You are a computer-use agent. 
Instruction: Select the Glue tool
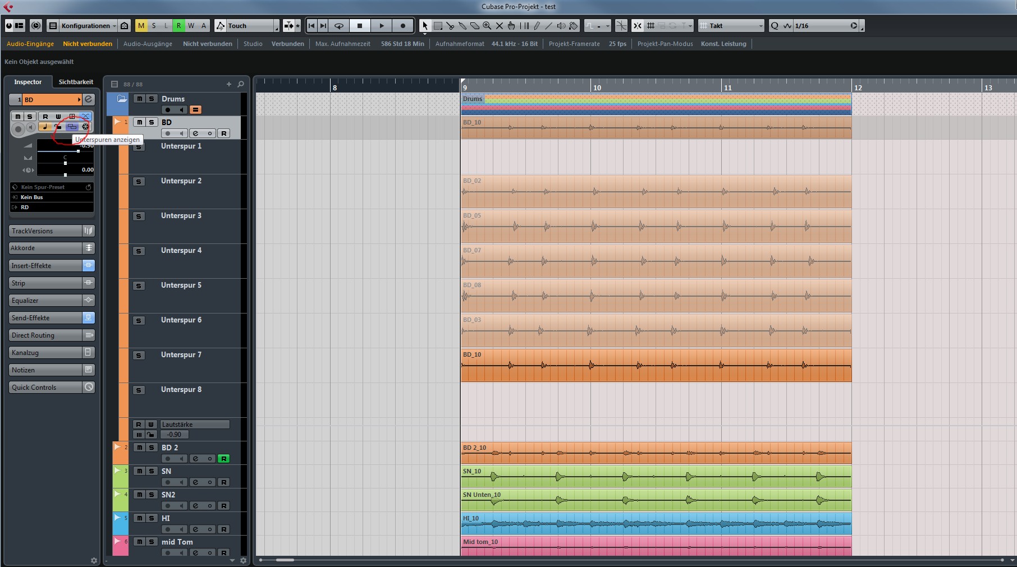coord(462,26)
